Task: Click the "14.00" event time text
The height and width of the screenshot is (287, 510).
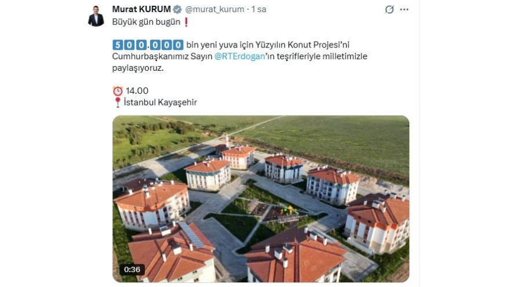Action: click(x=137, y=91)
